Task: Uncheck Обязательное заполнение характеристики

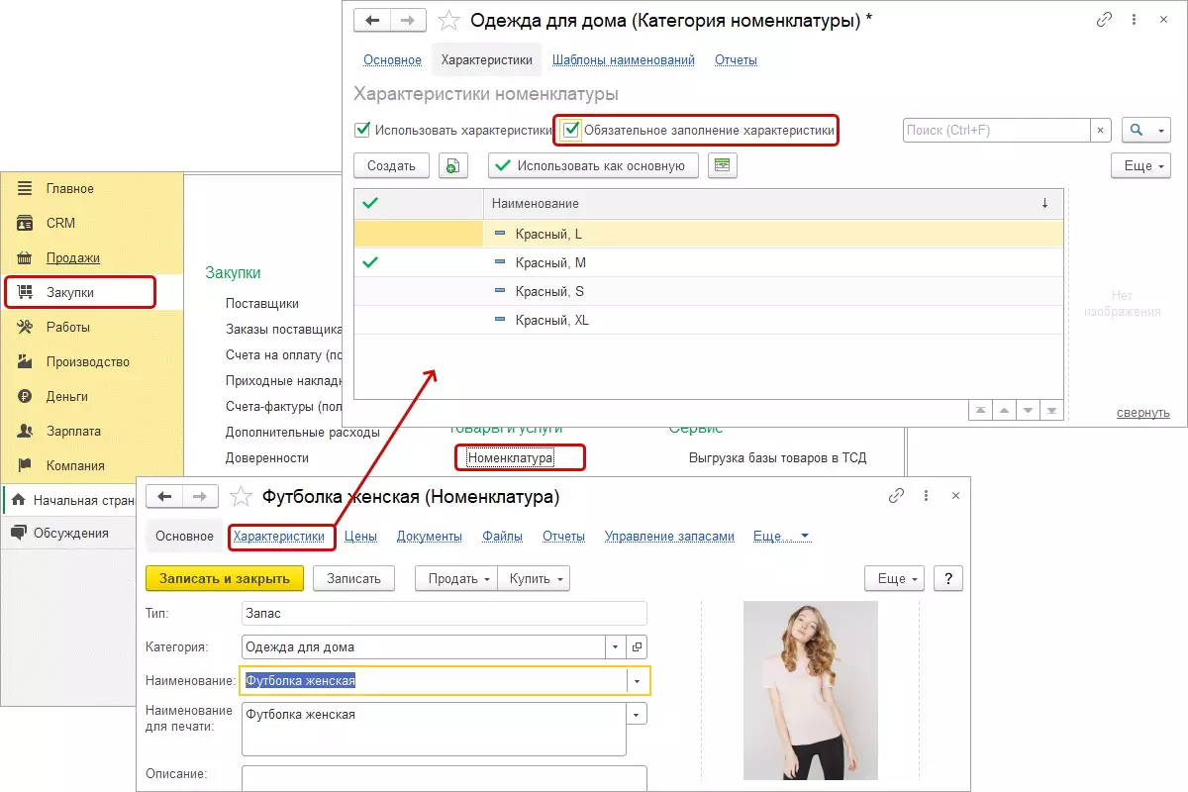Action: click(571, 130)
